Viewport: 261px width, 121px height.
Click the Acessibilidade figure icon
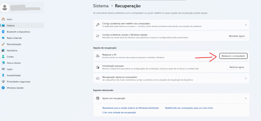point(3,75)
